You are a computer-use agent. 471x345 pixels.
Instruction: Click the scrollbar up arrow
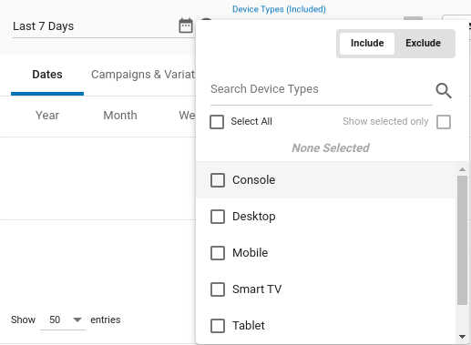coord(462,169)
